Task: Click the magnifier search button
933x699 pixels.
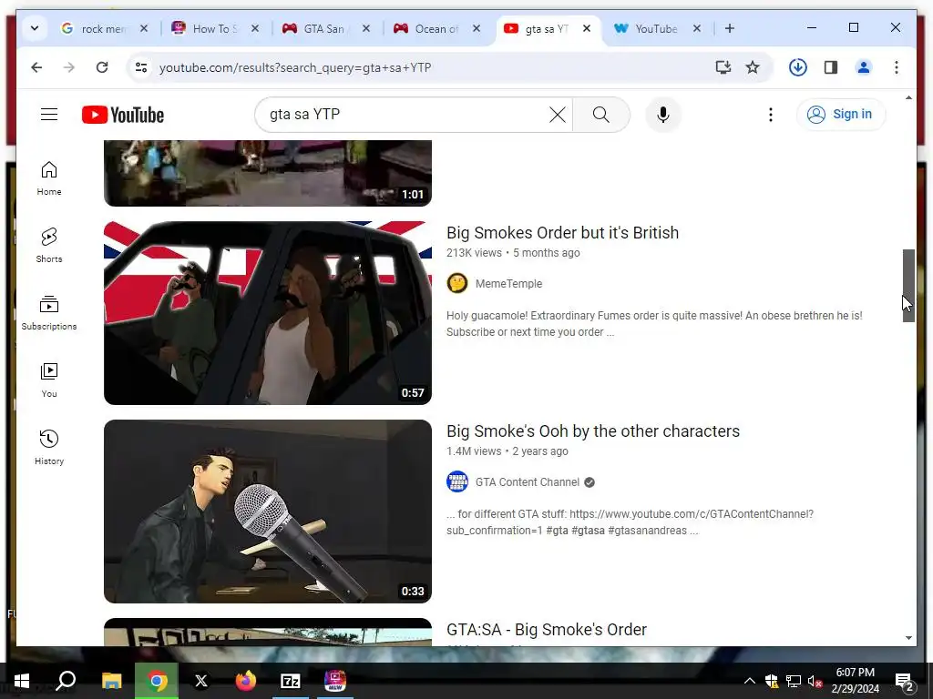Action: pyautogui.click(x=601, y=114)
